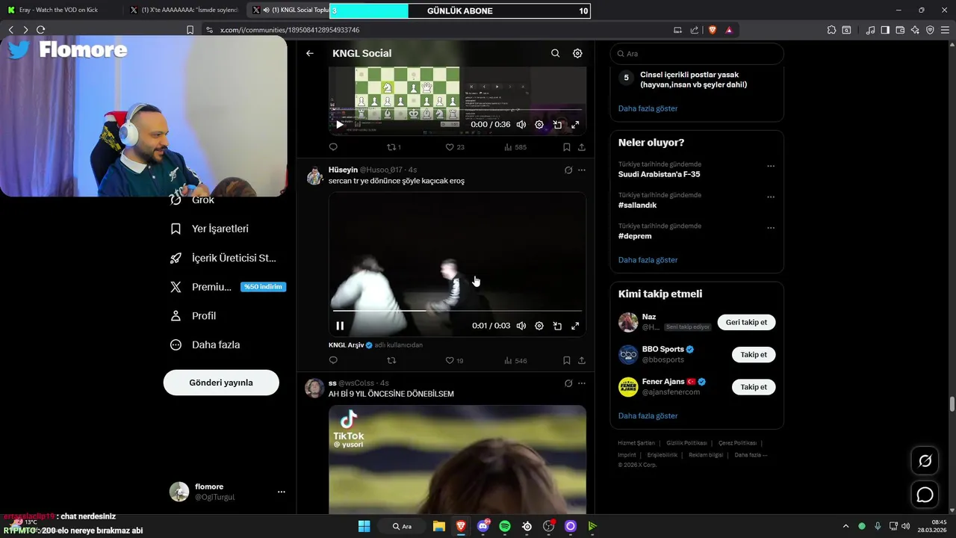Switch to Eray Kick VOD tab

tap(60, 10)
